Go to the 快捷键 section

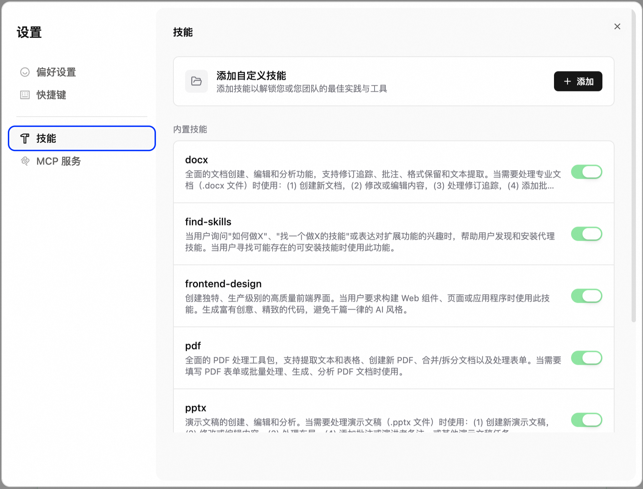click(51, 95)
